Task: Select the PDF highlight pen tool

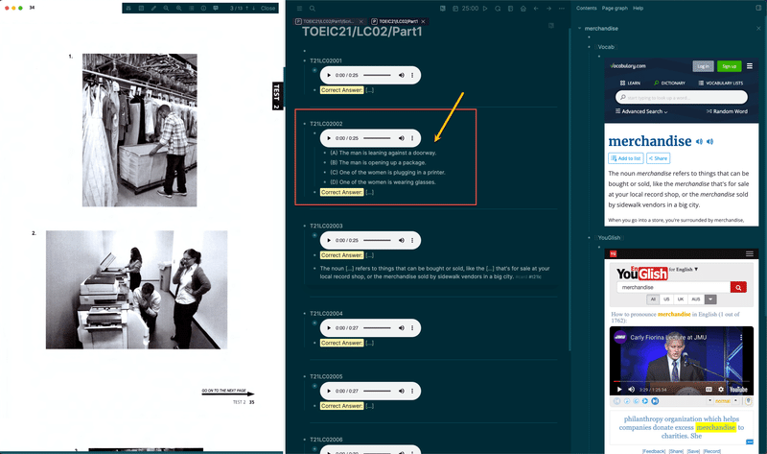Action: (x=153, y=9)
